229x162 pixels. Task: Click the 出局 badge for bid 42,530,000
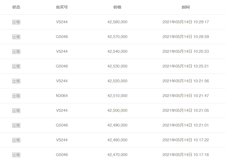(16, 66)
